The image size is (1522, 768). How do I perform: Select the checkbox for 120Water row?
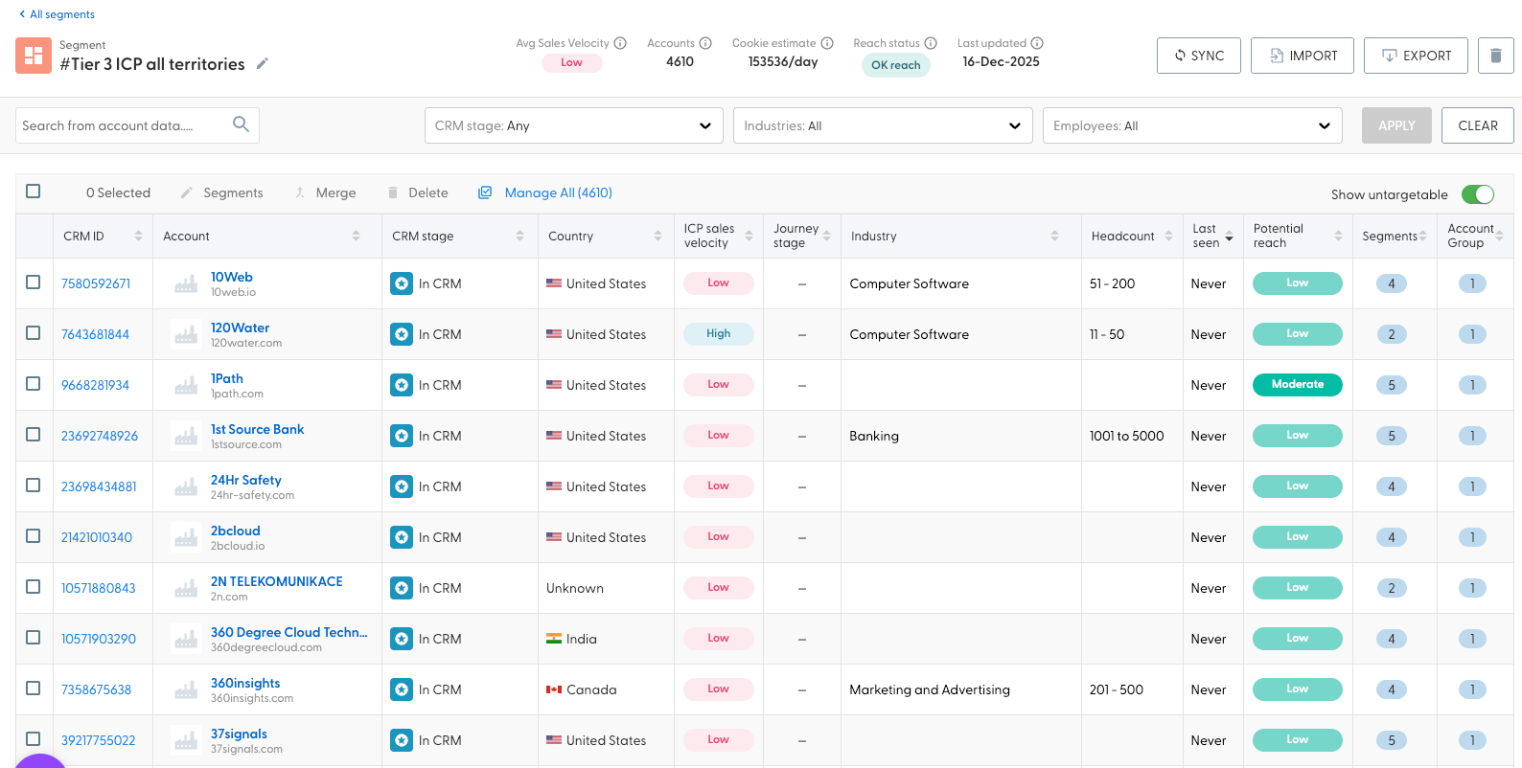pyautogui.click(x=34, y=333)
